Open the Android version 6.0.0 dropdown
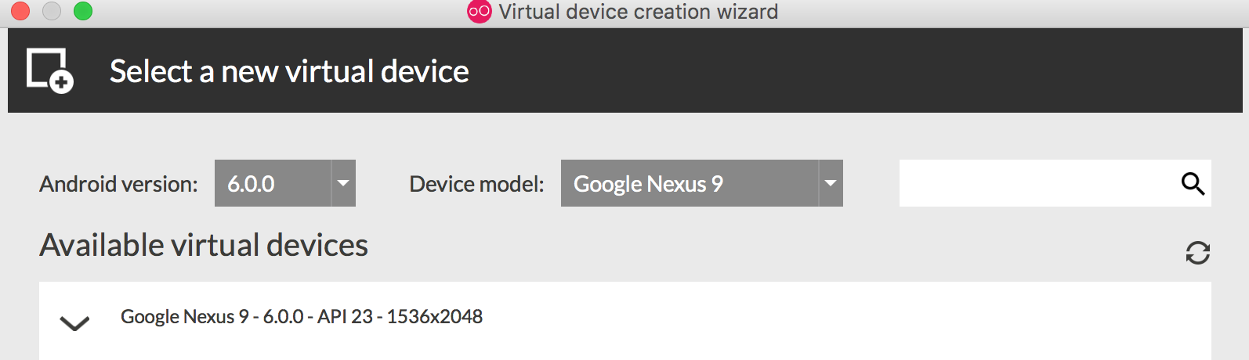Screen dimensions: 1249x360 (x=273, y=183)
